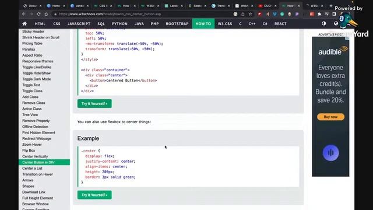Open the Center a List sidebar link
373x210 pixels.
[32, 169]
